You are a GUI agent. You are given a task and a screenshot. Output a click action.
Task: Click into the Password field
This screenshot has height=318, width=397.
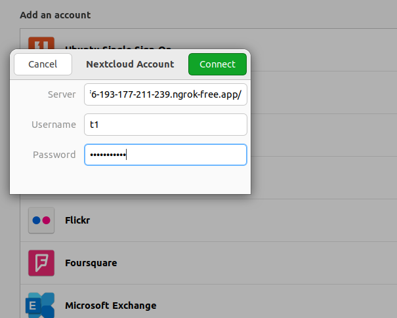point(165,155)
